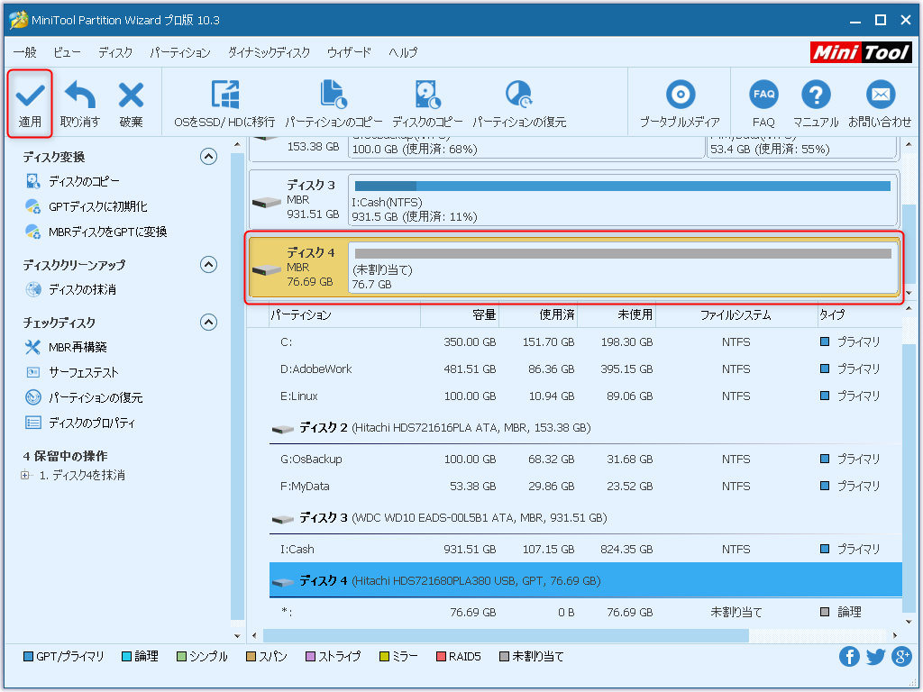Click GPTディスクに初期化 in sidebar
The height and width of the screenshot is (692, 923).
point(97,206)
